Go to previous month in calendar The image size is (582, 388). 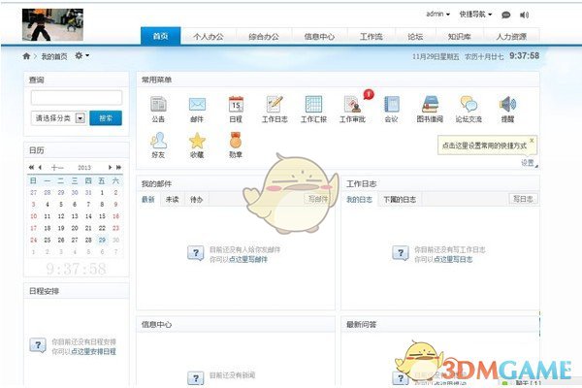click(x=40, y=168)
